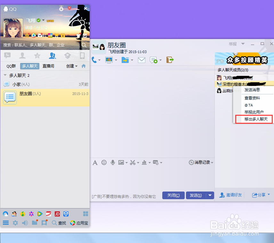Open dropdown arrow next to scissors icon
The width and height of the screenshot is (274, 243).
tap(138, 163)
